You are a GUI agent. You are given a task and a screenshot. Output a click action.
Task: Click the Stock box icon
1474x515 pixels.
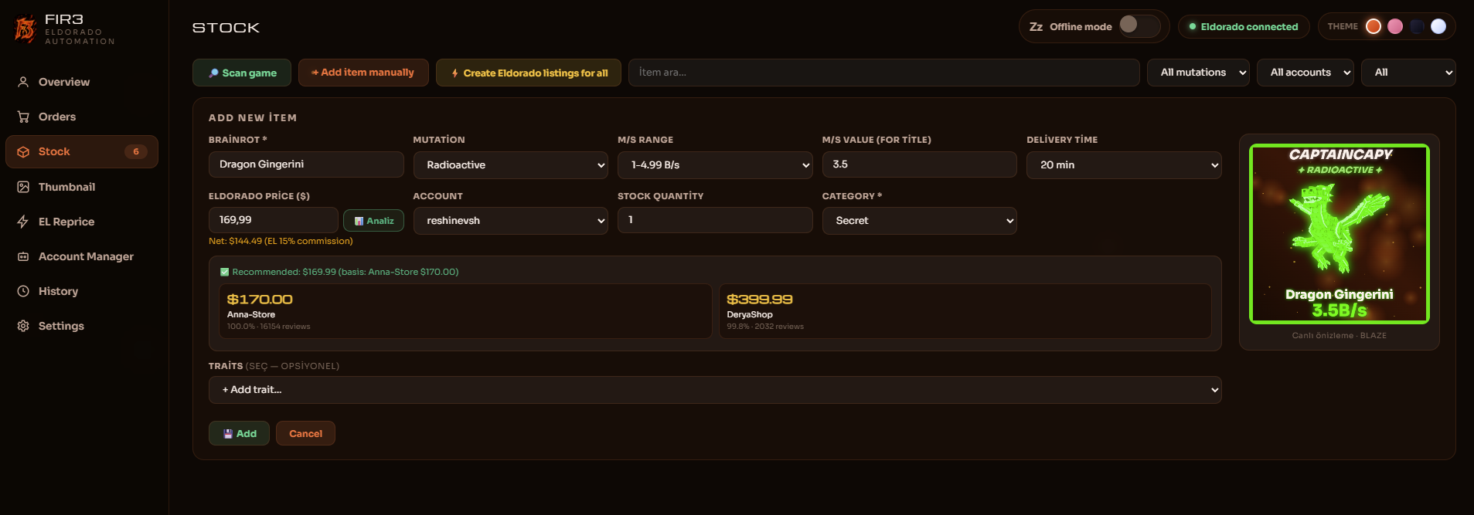[23, 152]
